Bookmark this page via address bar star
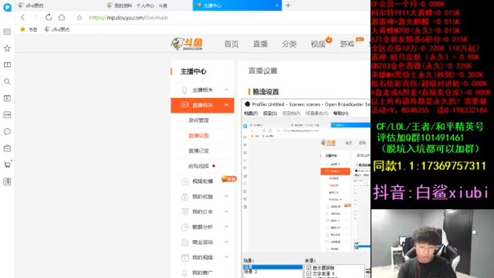The height and width of the screenshot is (278, 494). [80, 18]
